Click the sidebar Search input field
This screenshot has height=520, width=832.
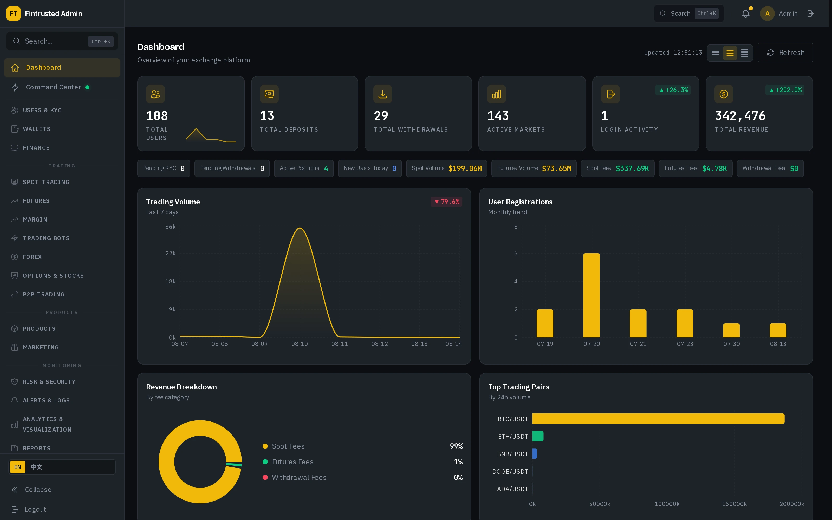click(62, 41)
